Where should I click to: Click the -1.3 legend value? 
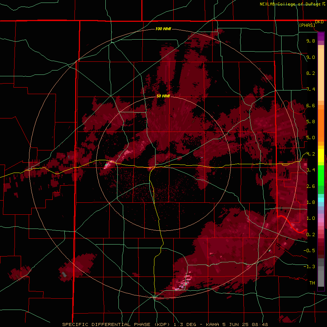309,267
